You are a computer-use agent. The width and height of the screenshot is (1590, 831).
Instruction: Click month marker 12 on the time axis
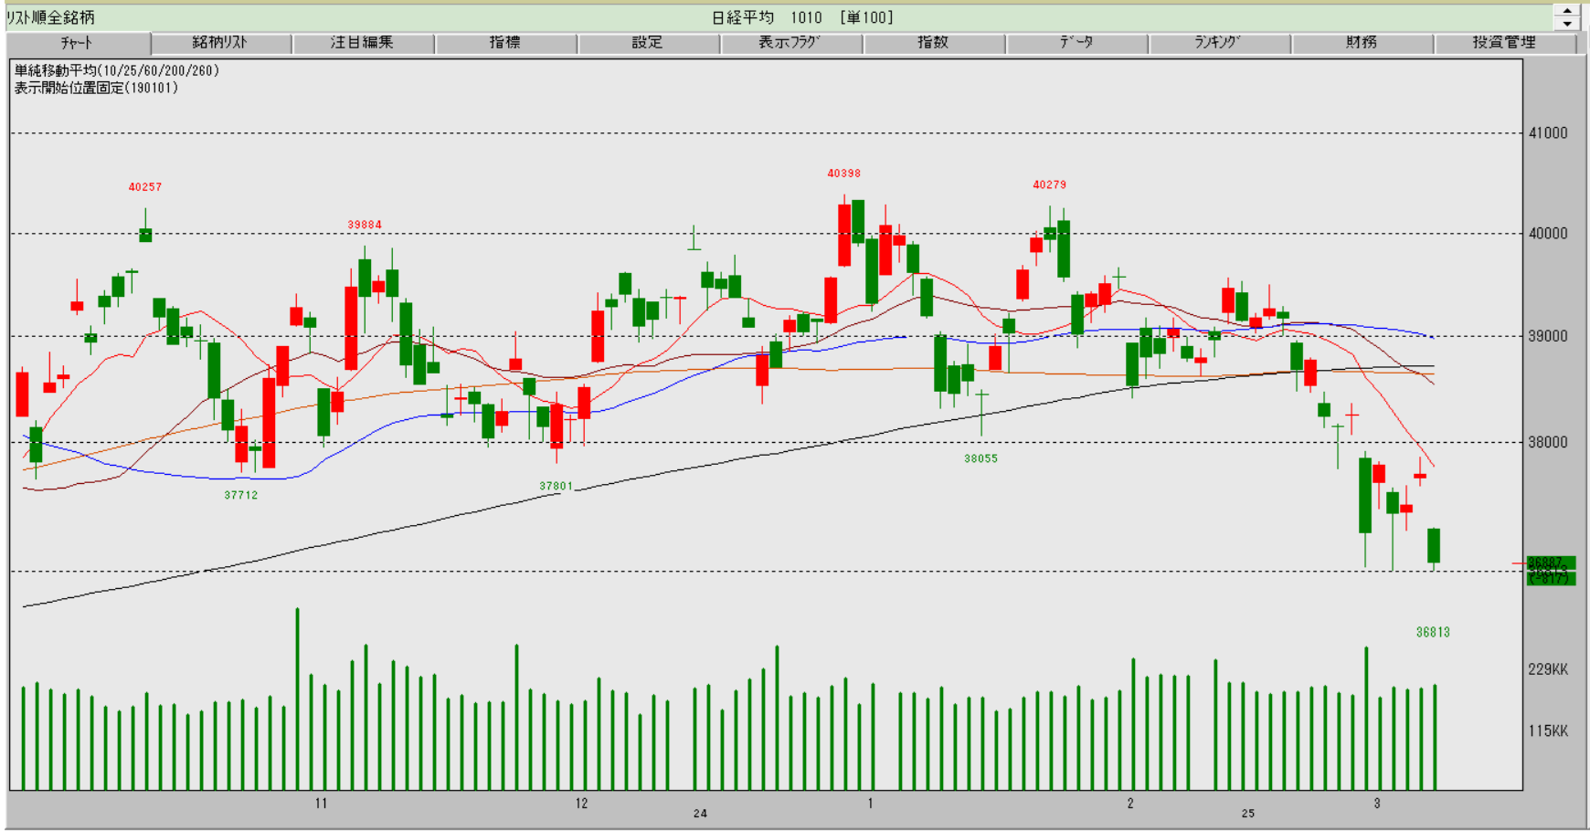(x=581, y=804)
